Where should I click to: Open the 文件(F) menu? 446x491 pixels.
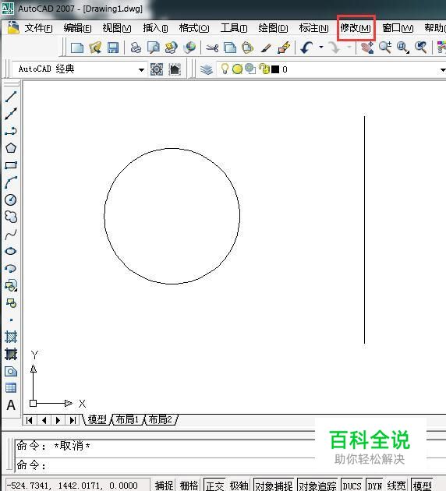[x=38, y=28]
